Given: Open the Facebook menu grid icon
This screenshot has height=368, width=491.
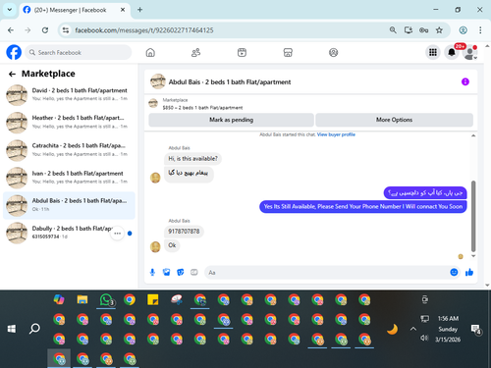Looking at the screenshot, I should (x=433, y=52).
